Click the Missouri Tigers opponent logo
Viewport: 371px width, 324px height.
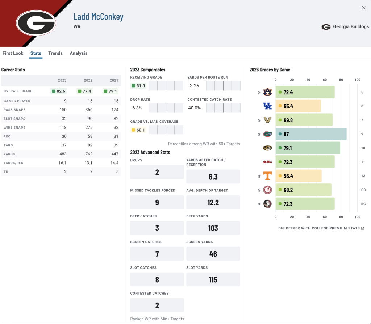(267, 148)
